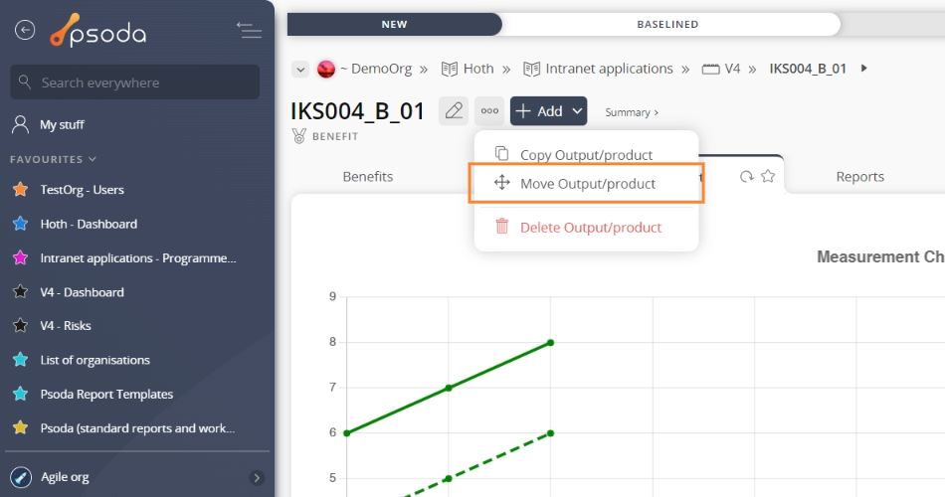Image resolution: width=945 pixels, height=497 pixels.
Task: Open the Benefits tab
Action: [367, 177]
